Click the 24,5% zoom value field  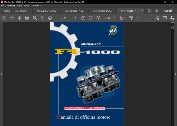click(108, 18)
